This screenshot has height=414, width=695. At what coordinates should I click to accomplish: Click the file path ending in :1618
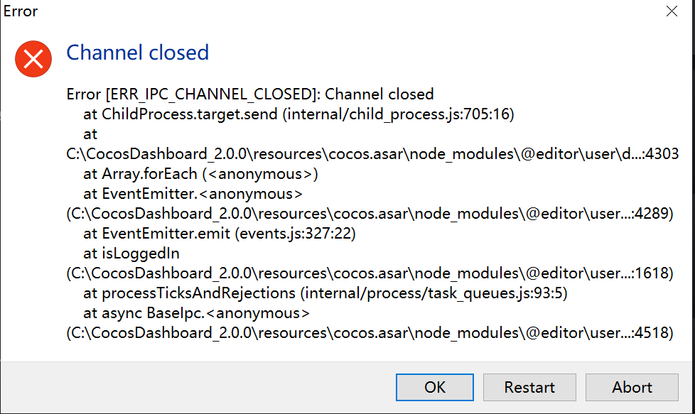[370, 273]
